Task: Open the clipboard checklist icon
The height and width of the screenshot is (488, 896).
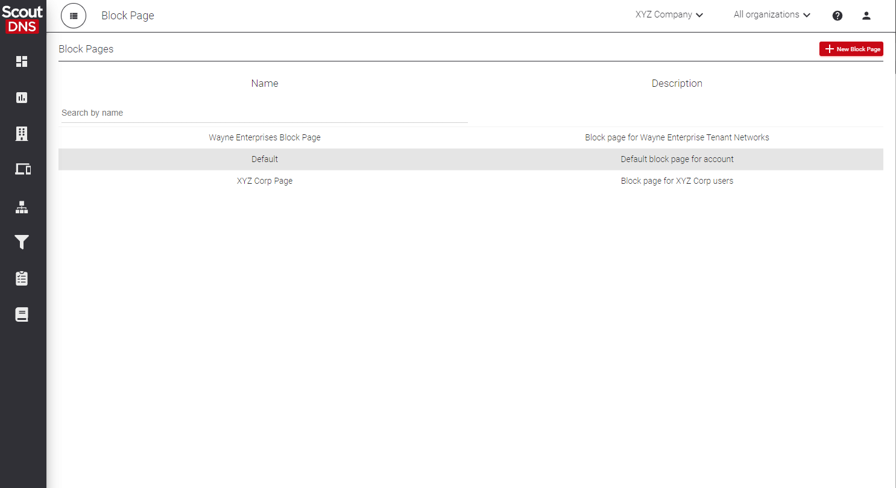Action: (22, 278)
